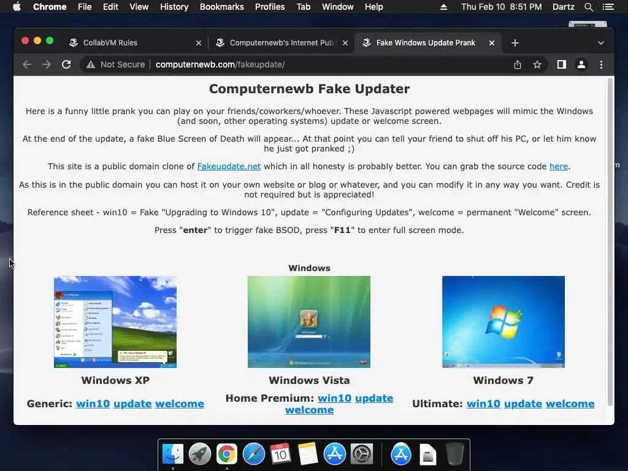Open Notes icon in the Dock
Viewport: 628px width, 471px height.
pyautogui.click(x=308, y=454)
